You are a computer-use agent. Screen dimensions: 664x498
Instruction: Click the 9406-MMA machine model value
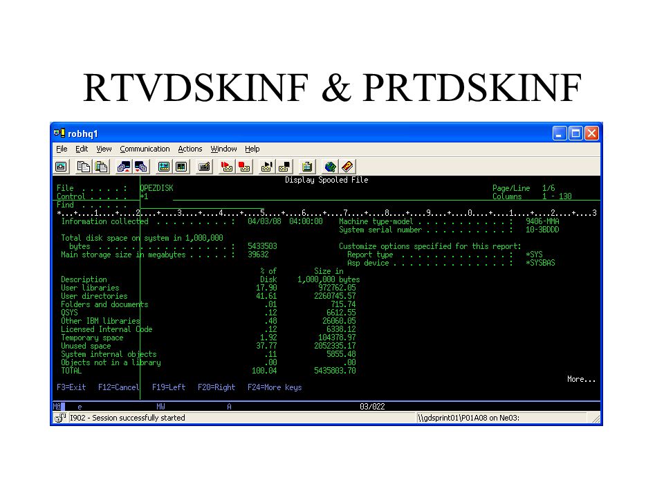pos(542,221)
